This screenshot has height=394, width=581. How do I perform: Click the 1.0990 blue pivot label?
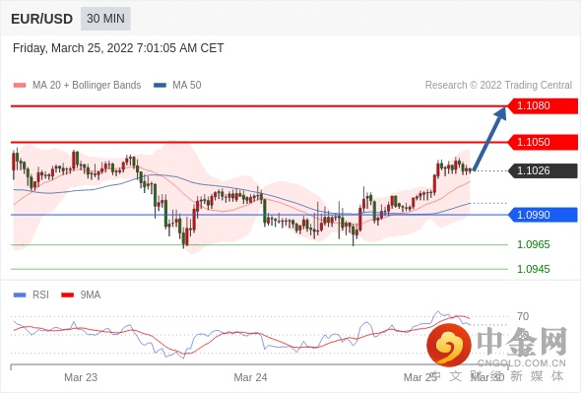pyautogui.click(x=543, y=215)
